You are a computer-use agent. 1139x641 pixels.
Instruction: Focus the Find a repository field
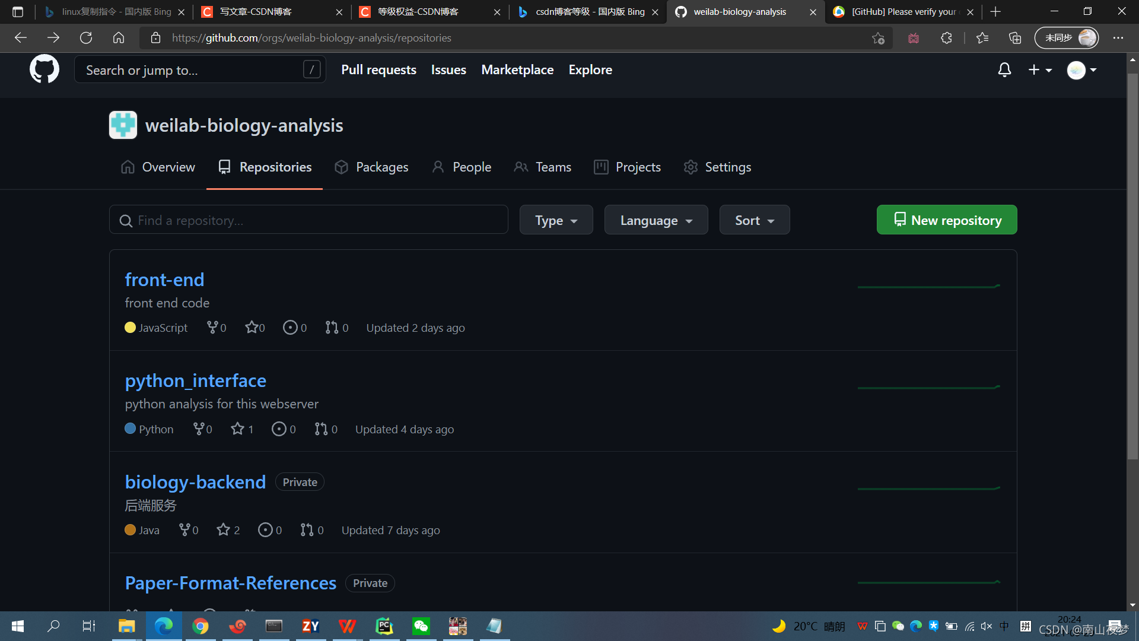[x=308, y=220]
